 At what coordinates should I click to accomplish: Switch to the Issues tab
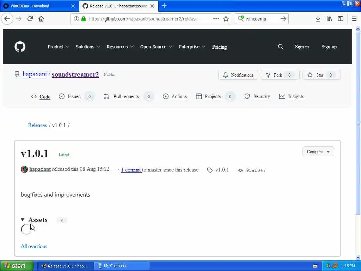coord(76,97)
